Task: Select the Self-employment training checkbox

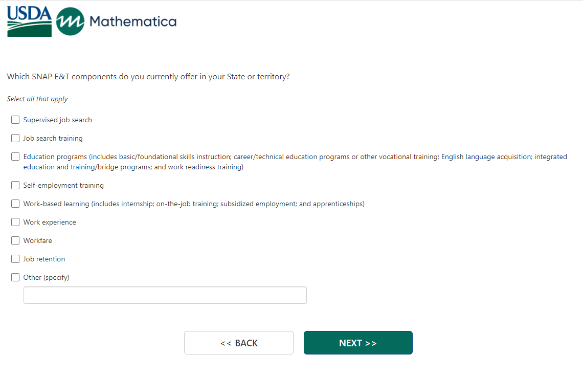Action: (15, 186)
